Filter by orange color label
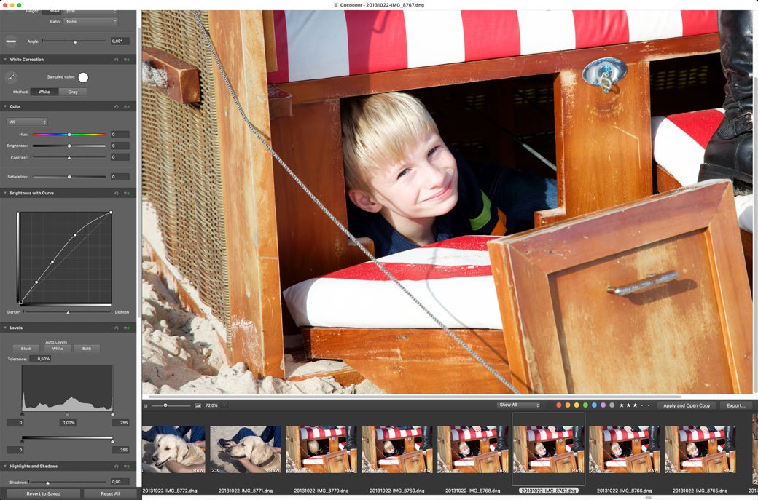Viewport: 758px width, 500px height. click(x=568, y=405)
